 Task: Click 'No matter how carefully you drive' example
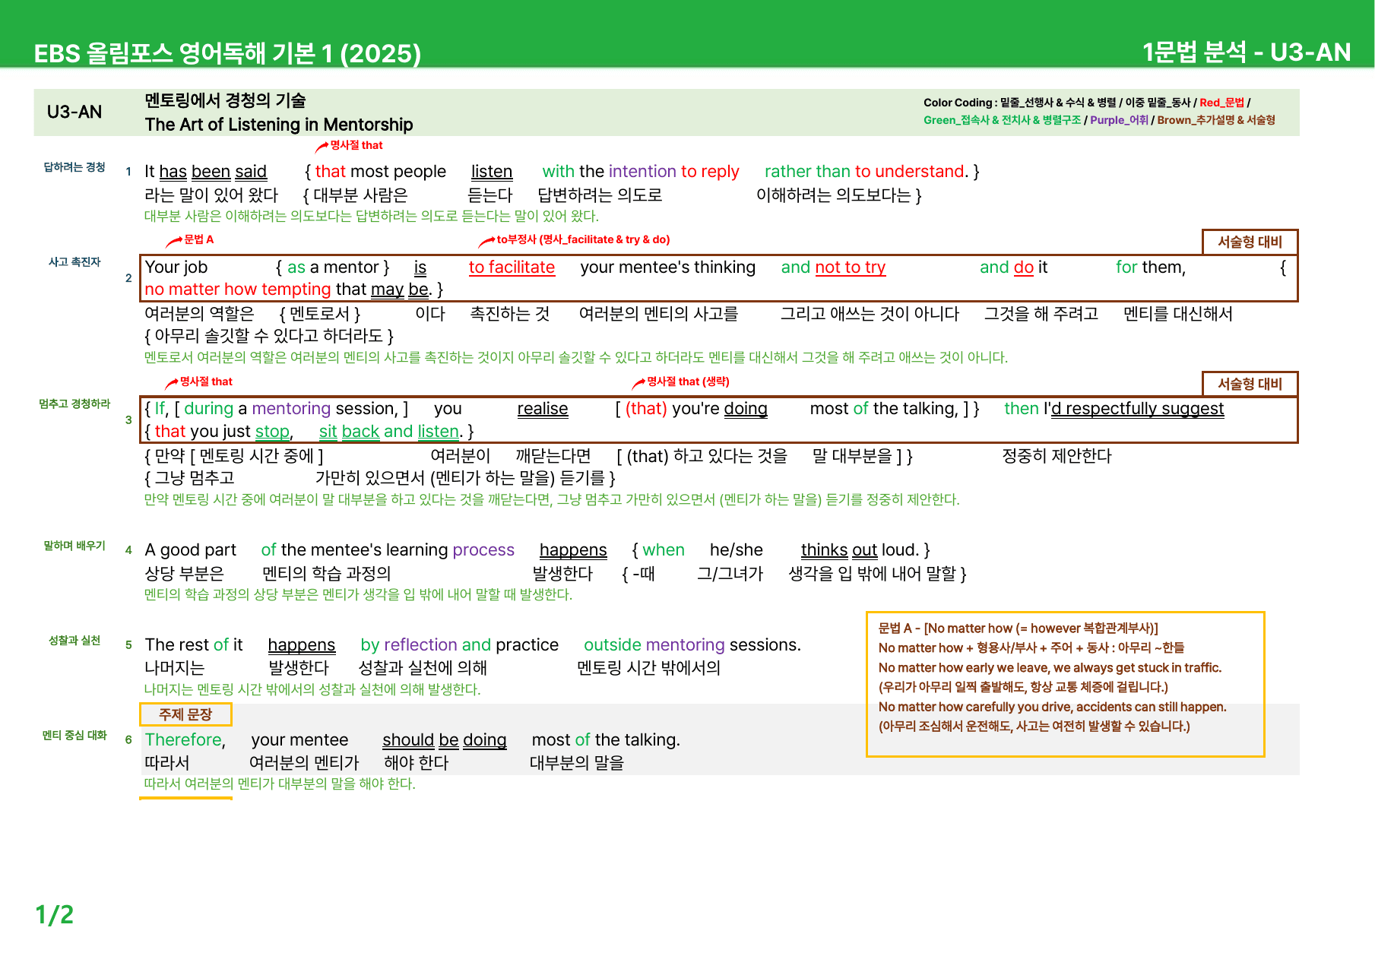(1052, 707)
